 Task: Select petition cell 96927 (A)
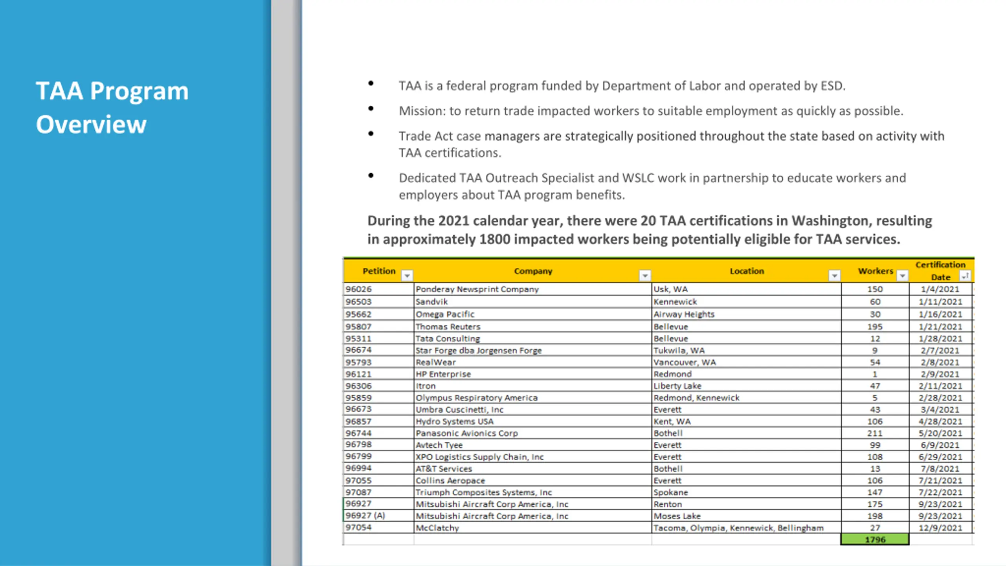click(378, 515)
